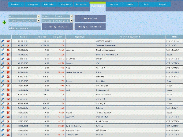This screenshot has width=183, height=137.
Task: Click red delete icon in second table row
Action: 8,46
